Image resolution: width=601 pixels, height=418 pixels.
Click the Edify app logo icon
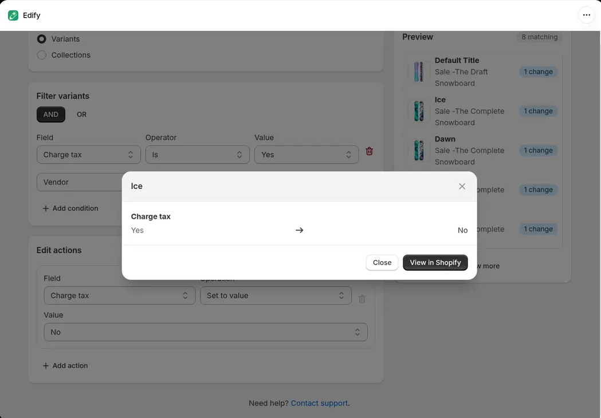[x=13, y=15]
